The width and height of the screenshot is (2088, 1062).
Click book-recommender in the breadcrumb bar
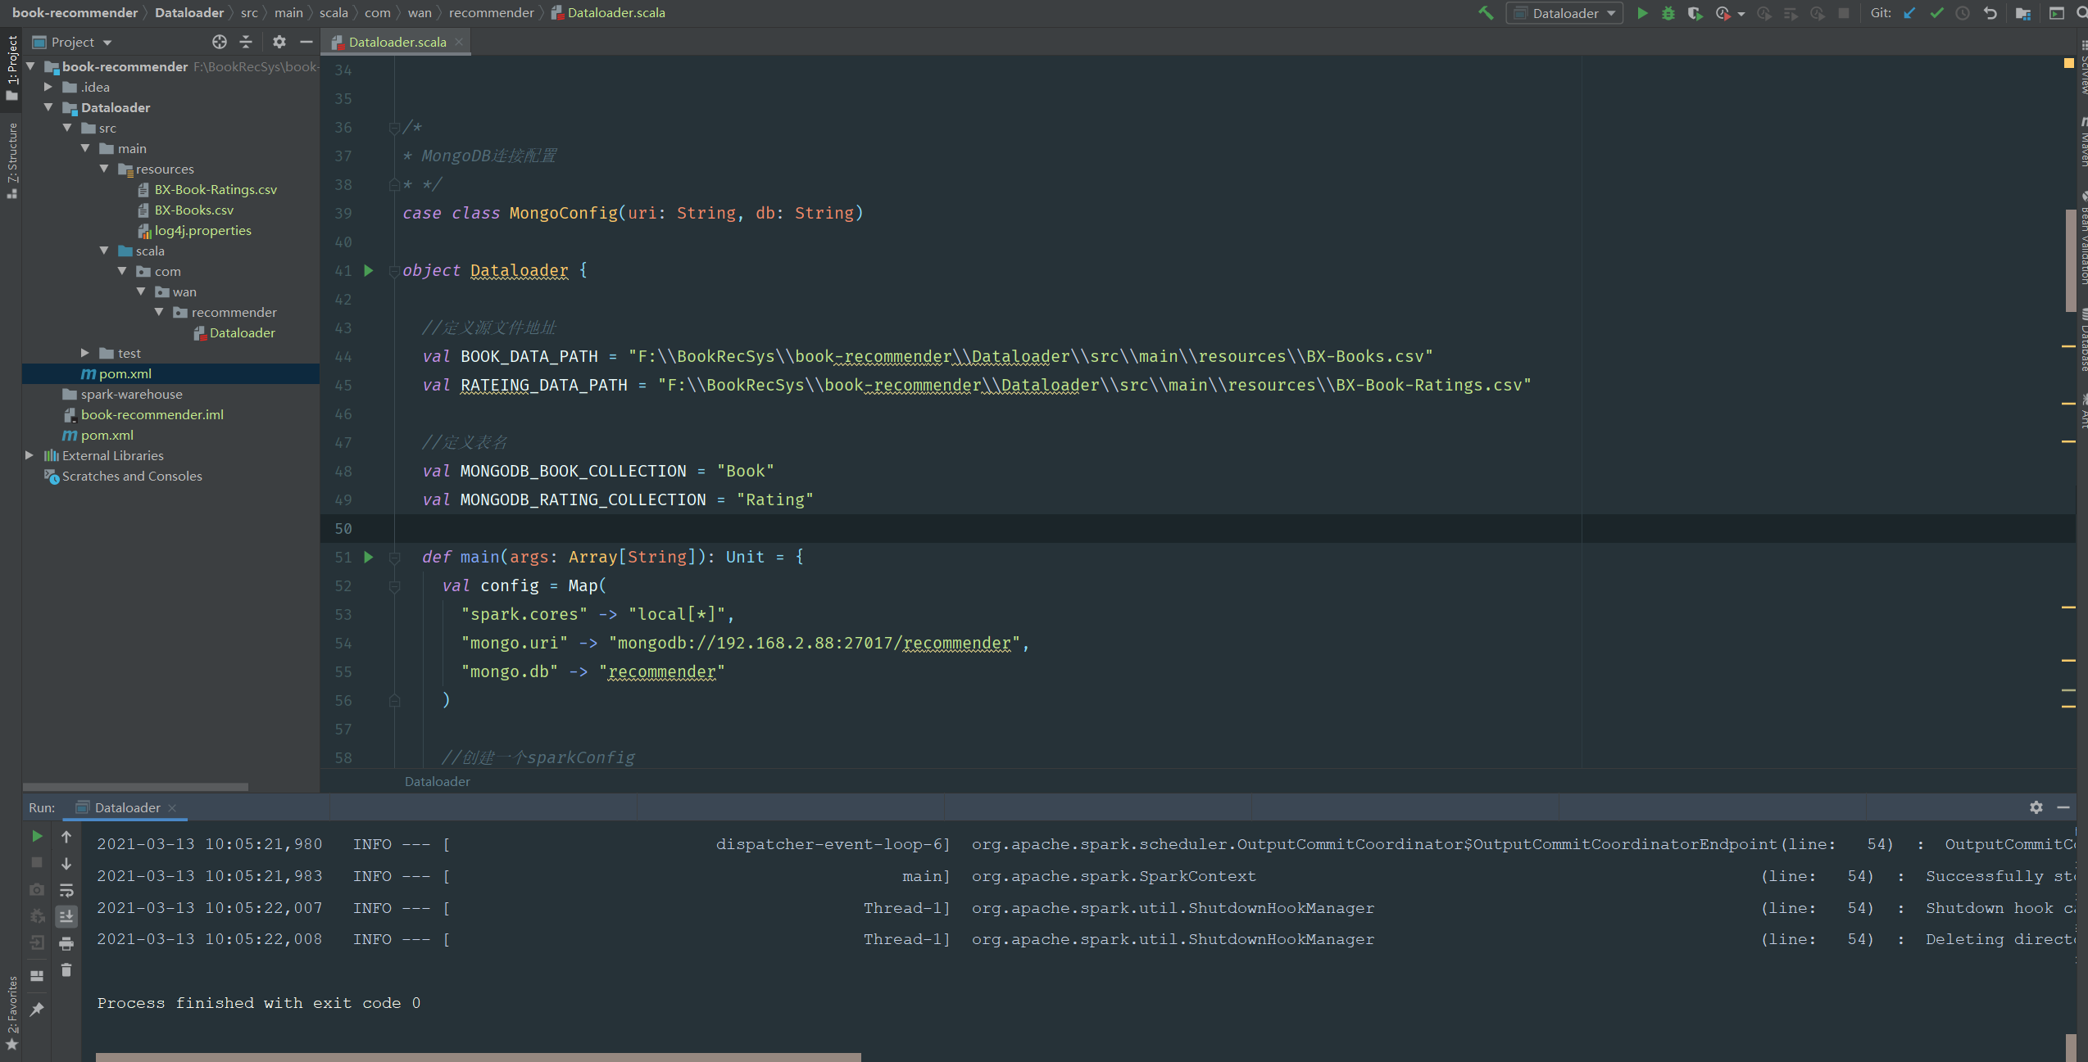click(75, 12)
